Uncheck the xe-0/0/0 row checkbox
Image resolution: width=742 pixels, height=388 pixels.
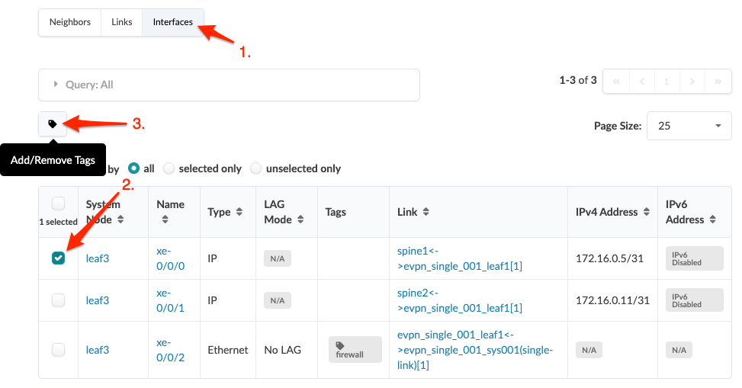point(59,258)
